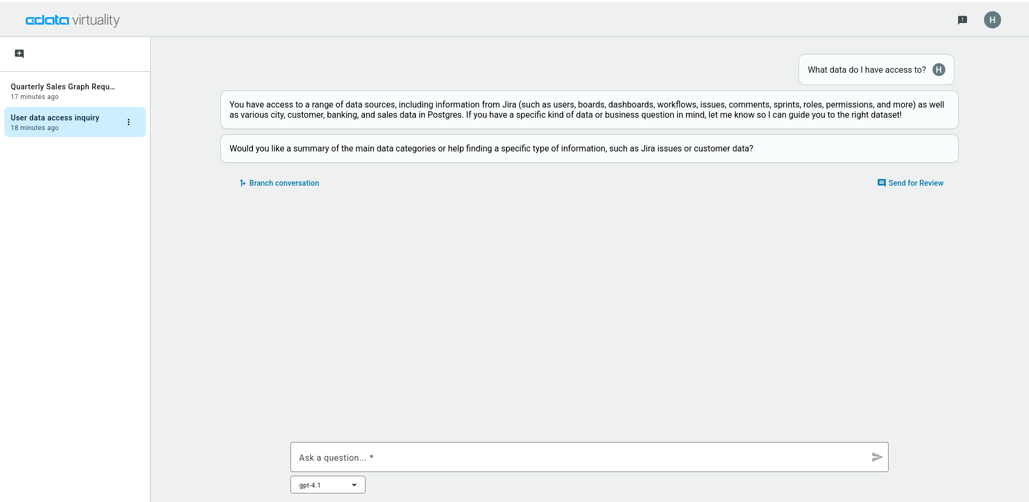Open the gpt-4.1 model dropdown
The width and height of the screenshot is (1029, 502).
[327, 484]
